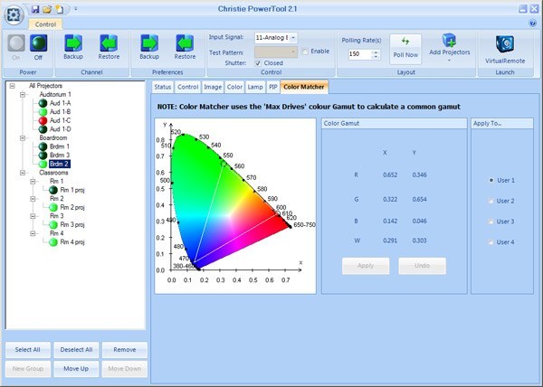Open the Control ribbon tab

coord(45,24)
